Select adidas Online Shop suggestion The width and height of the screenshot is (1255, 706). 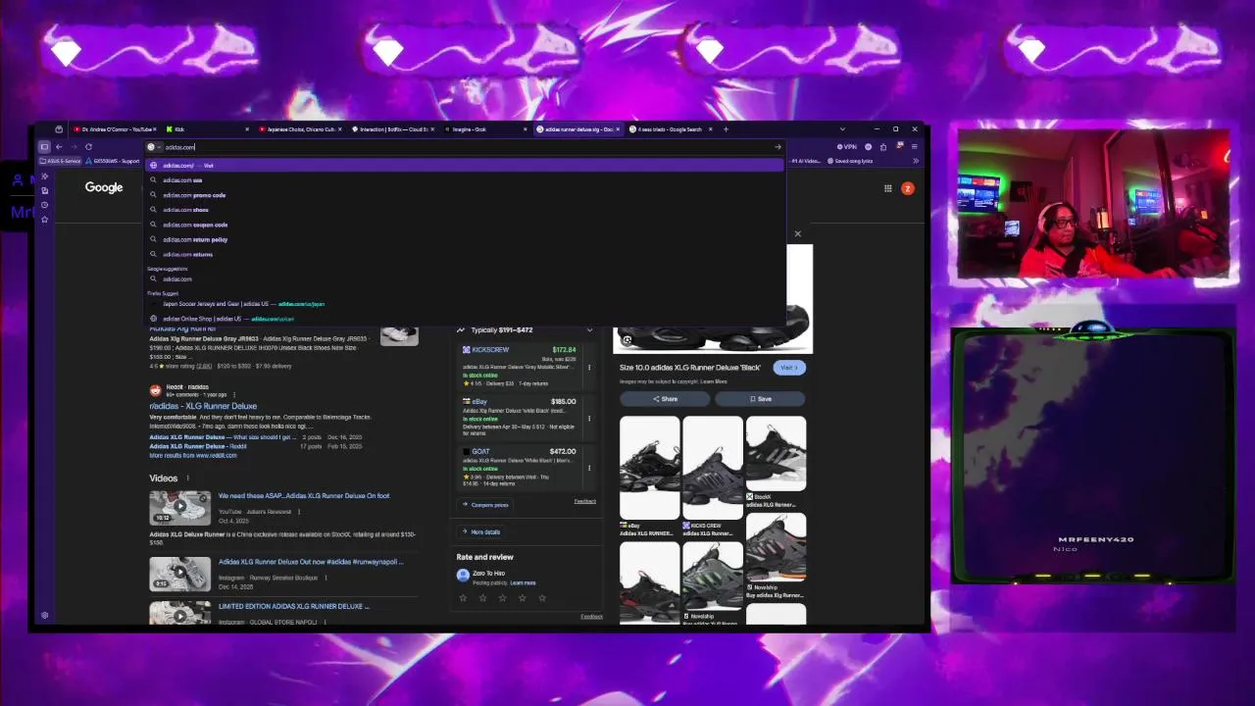coord(466,319)
